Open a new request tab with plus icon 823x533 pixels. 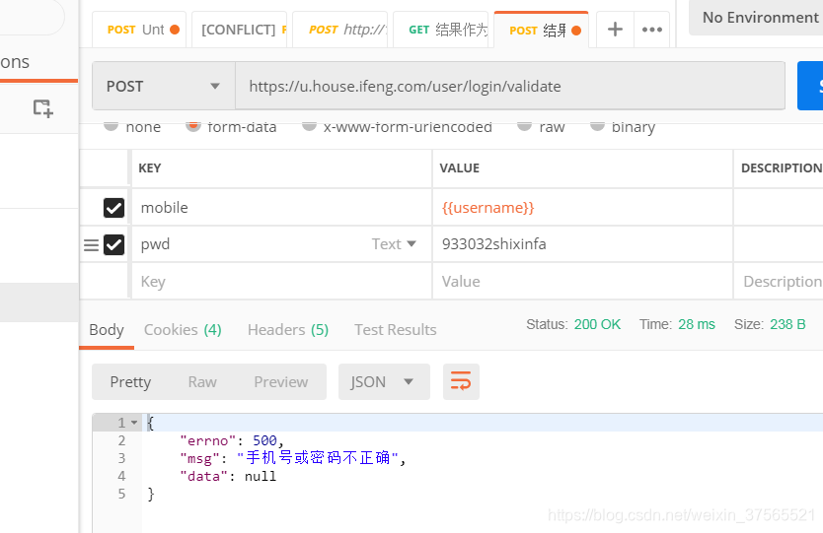pos(615,30)
